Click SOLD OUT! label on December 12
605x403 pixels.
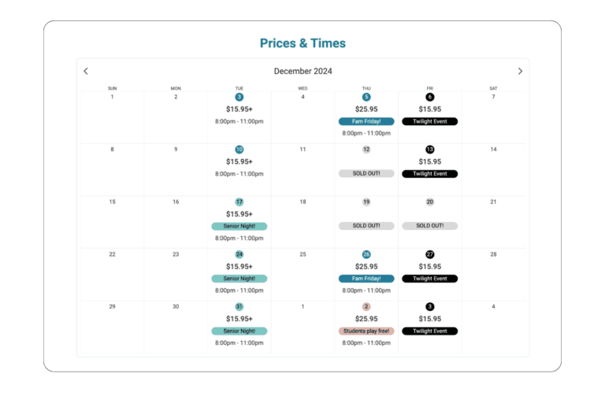(366, 173)
